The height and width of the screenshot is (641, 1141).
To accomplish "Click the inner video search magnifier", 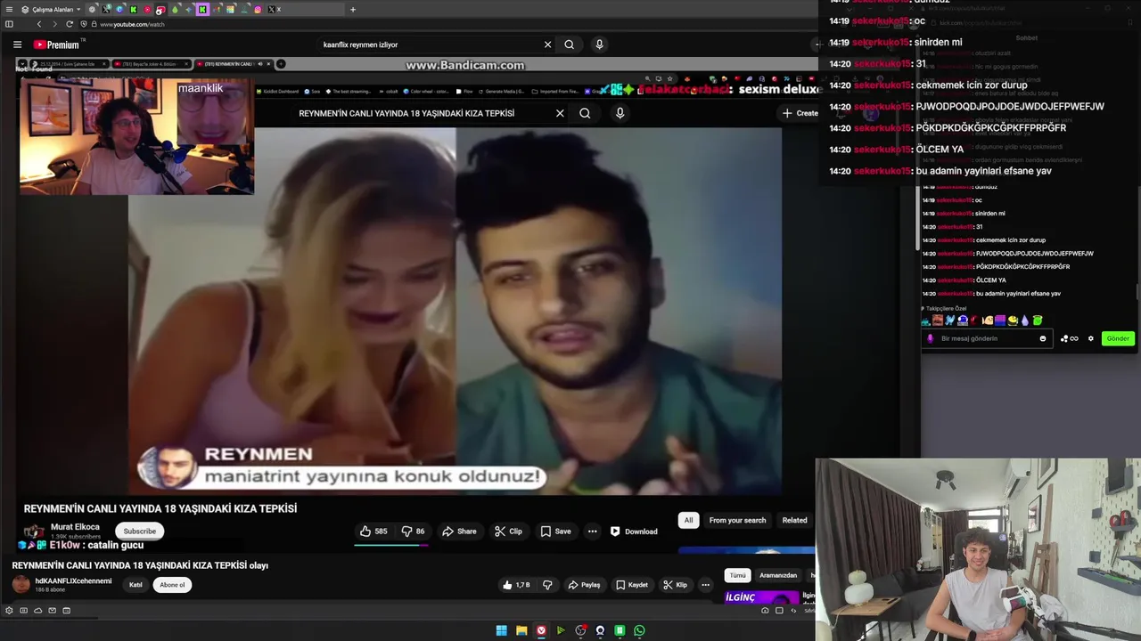I will (x=585, y=113).
